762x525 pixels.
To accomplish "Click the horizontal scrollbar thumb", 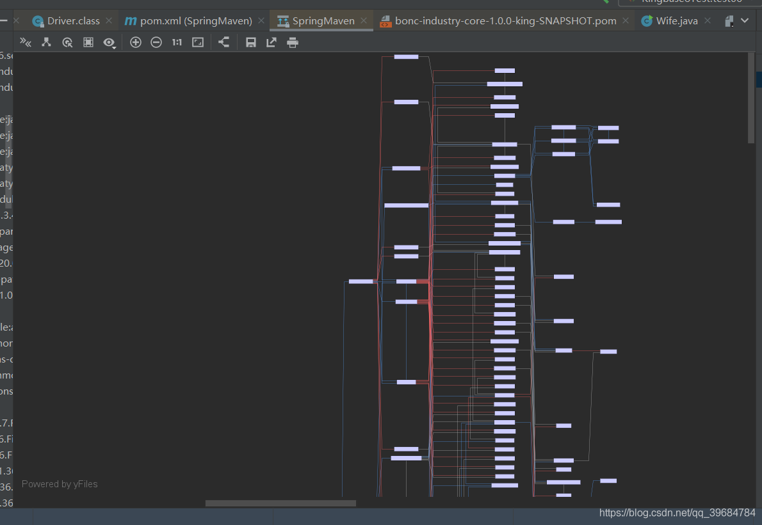I will click(x=280, y=503).
